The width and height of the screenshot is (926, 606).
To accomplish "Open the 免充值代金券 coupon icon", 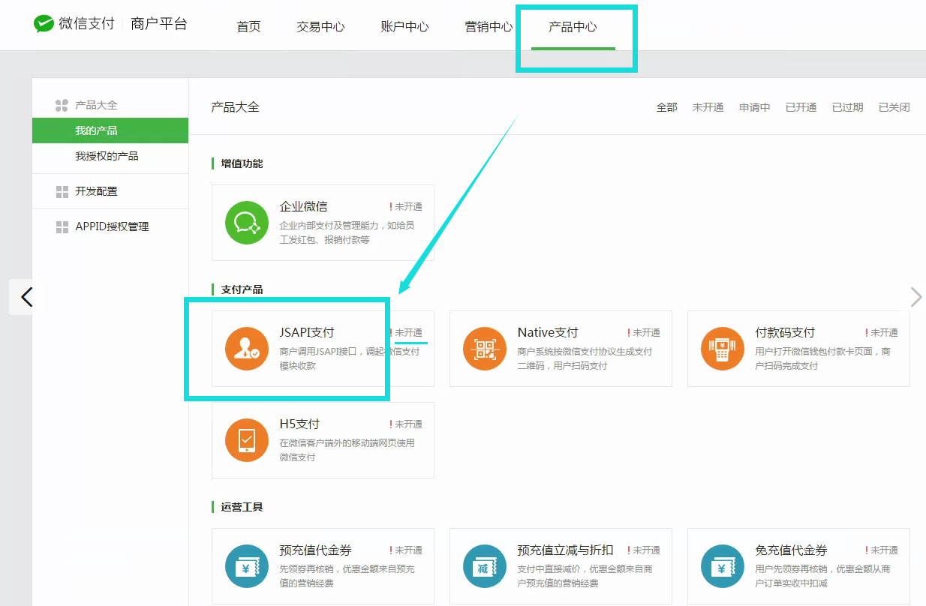I will pos(723,566).
